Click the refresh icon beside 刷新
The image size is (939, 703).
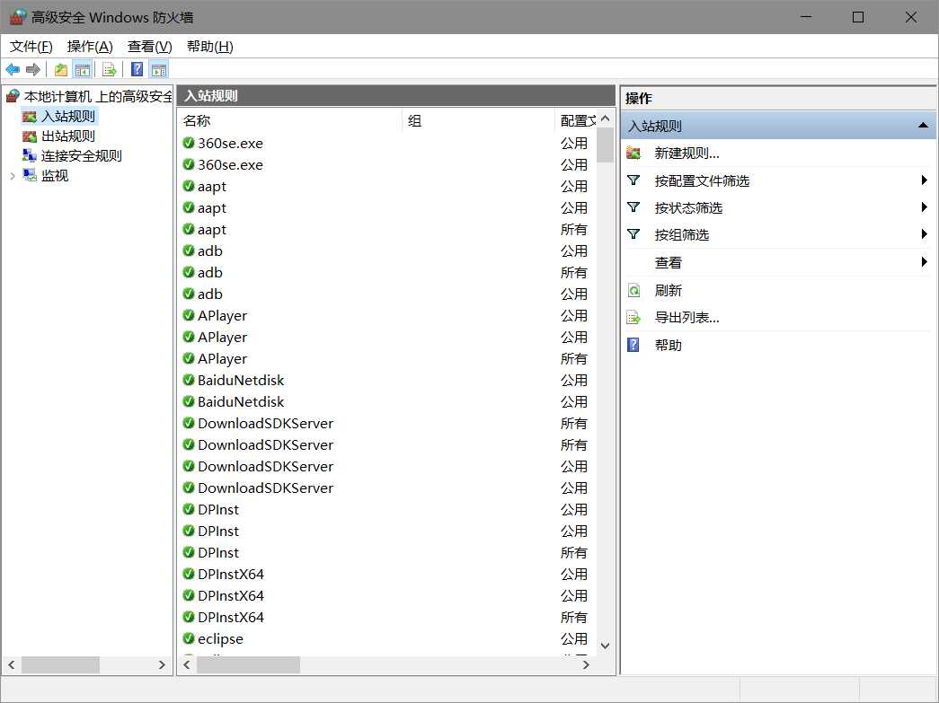(x=633, y=290)
